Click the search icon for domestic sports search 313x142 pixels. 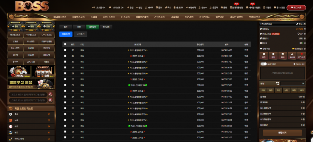(x=51, y=100)
